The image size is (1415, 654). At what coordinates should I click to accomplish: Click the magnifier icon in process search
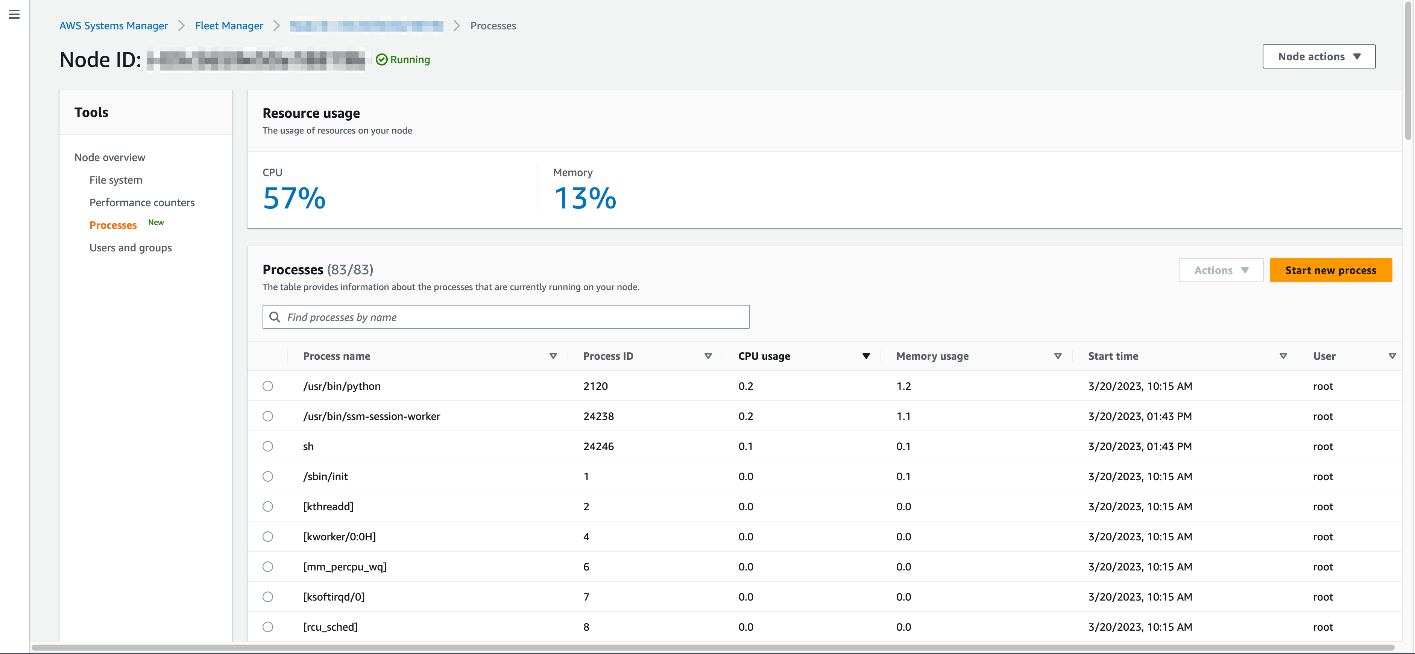point(275,317)
